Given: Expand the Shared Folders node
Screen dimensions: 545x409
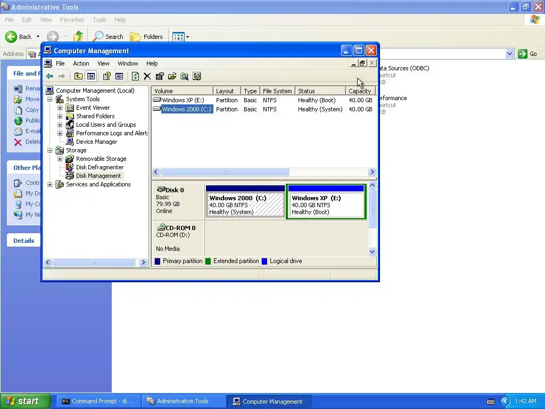Looking at the screenshot, I should 60,116.
